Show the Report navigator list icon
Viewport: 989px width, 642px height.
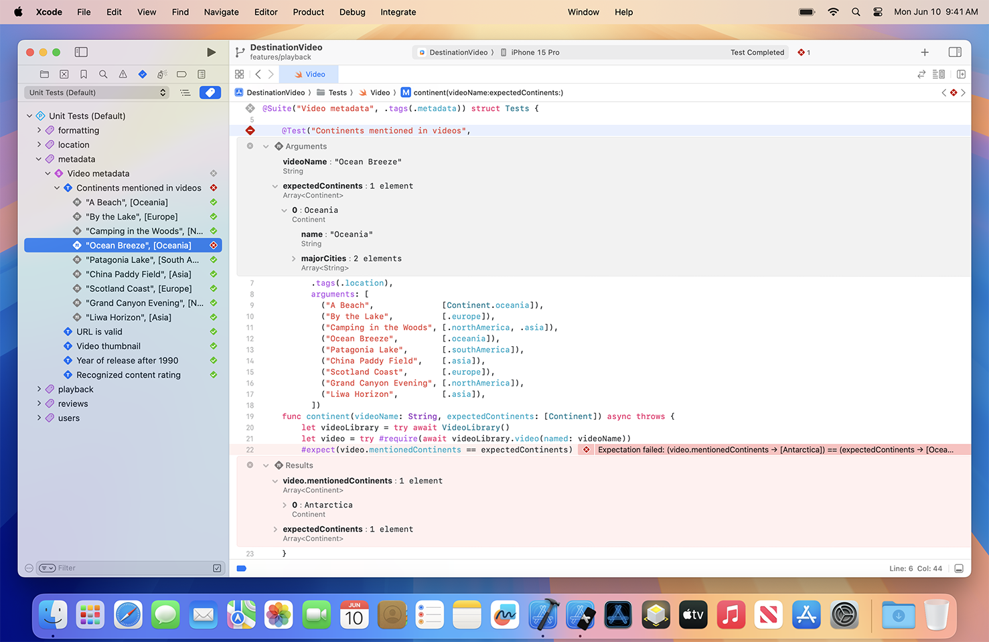coord(201,74)
